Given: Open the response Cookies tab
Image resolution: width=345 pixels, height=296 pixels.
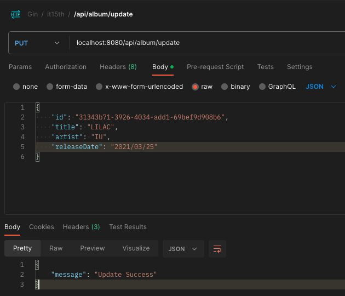Looking at the screenshot, I should coord(42,227).
